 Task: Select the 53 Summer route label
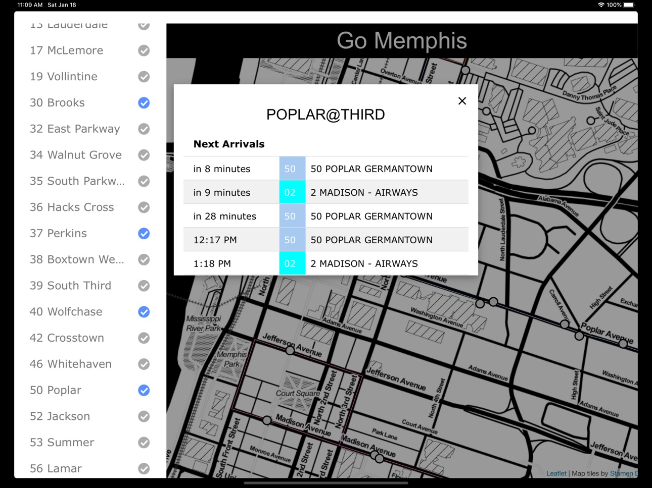coord(62,443)
